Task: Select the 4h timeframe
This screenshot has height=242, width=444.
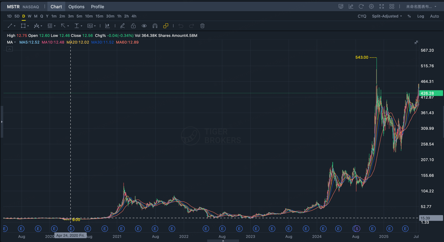Action: 134,16
